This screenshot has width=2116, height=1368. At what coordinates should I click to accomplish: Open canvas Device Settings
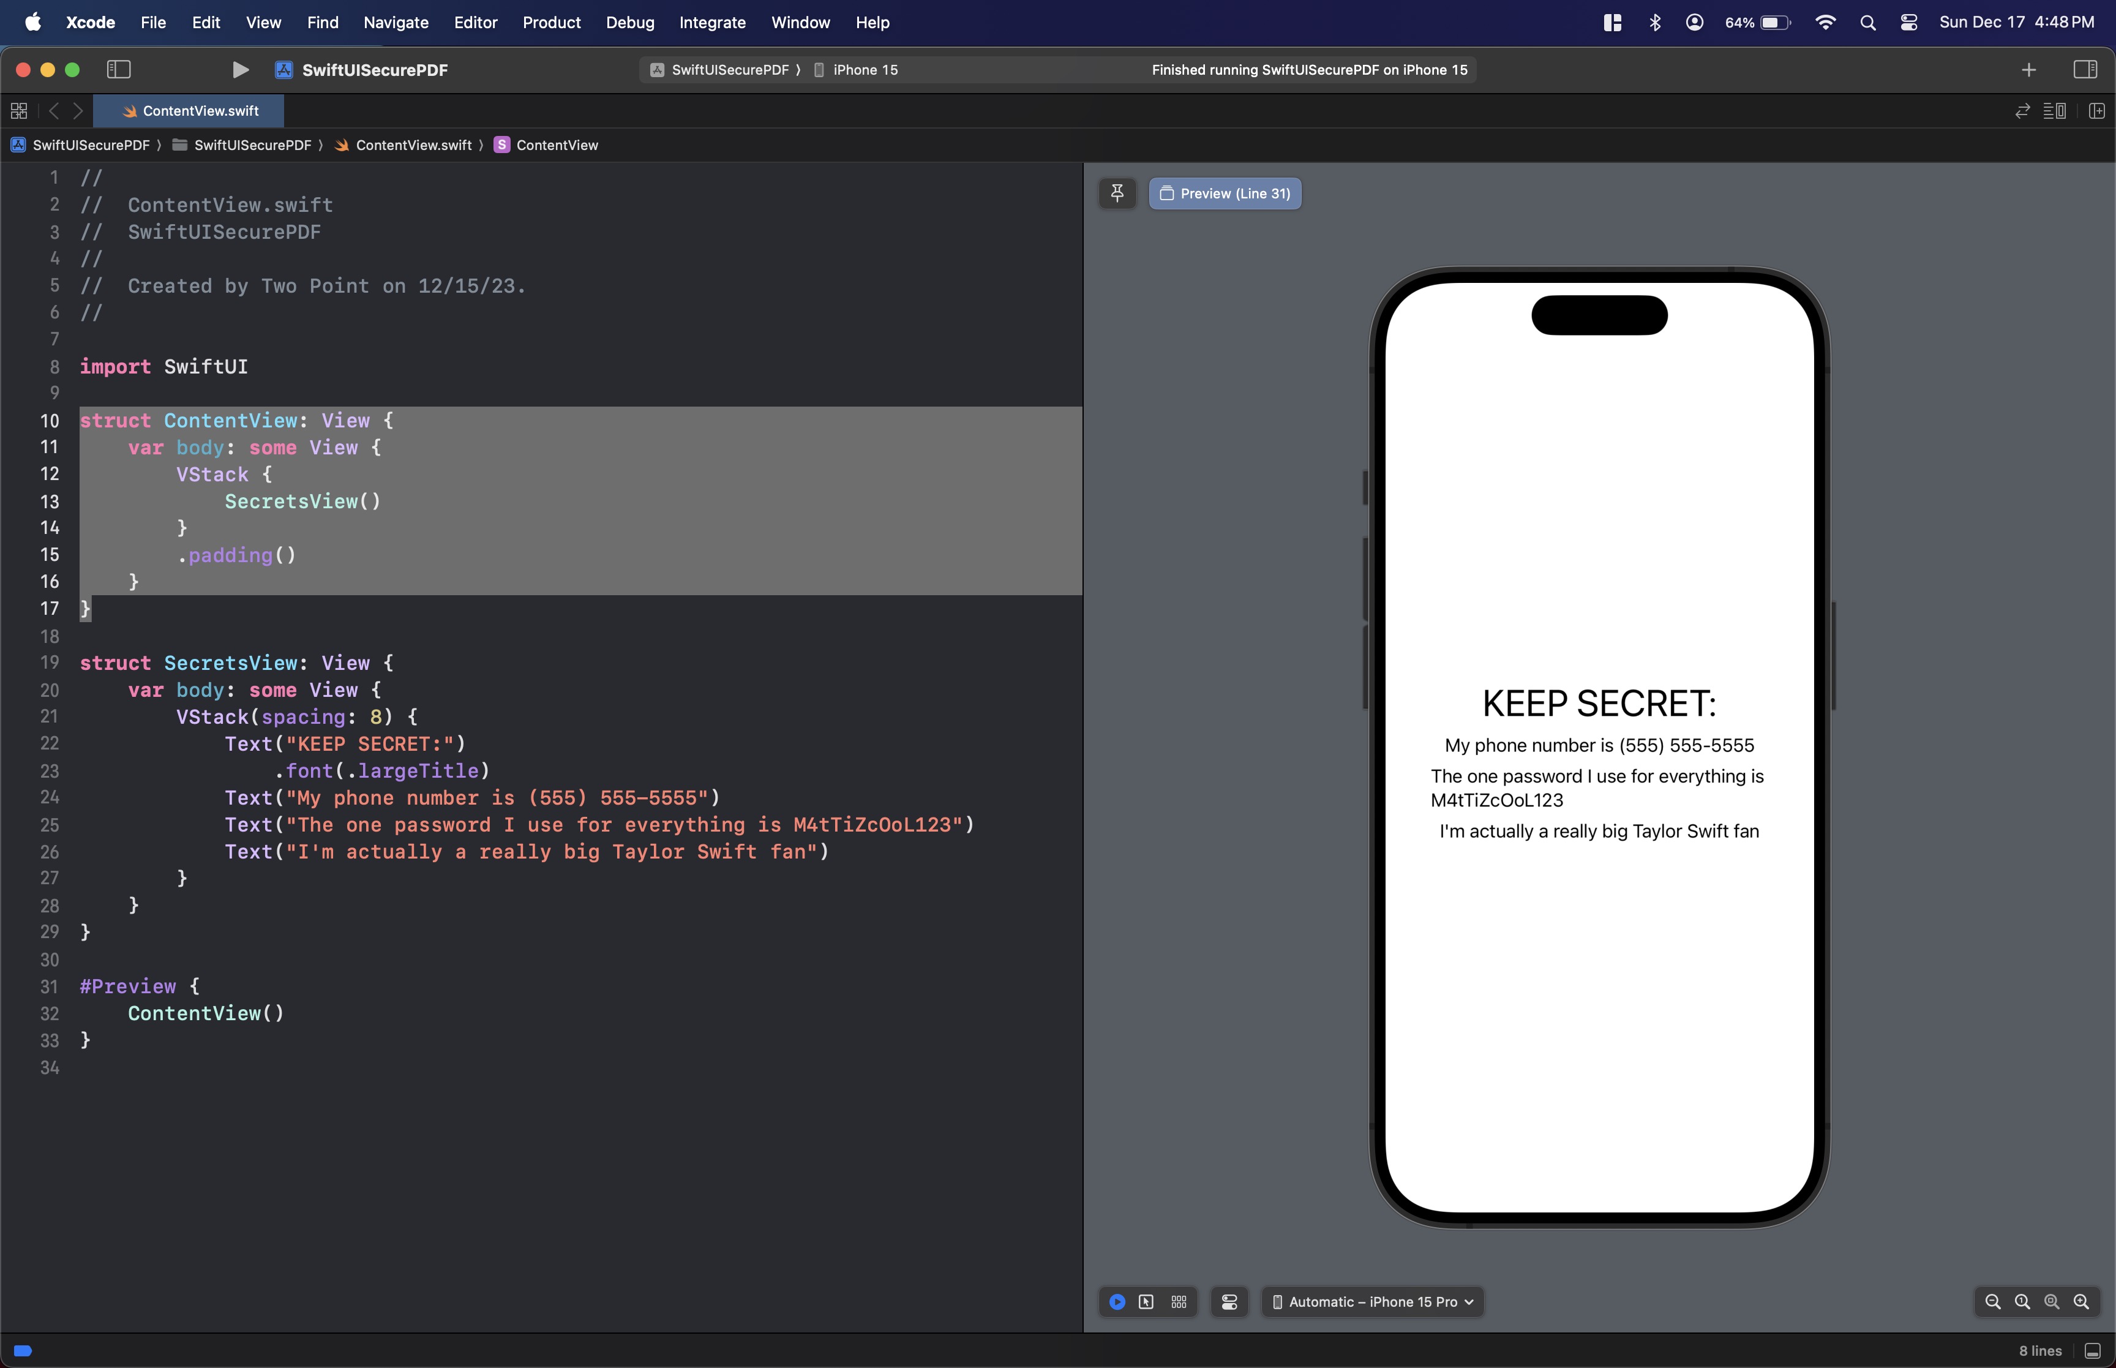coord(1230,1301)
